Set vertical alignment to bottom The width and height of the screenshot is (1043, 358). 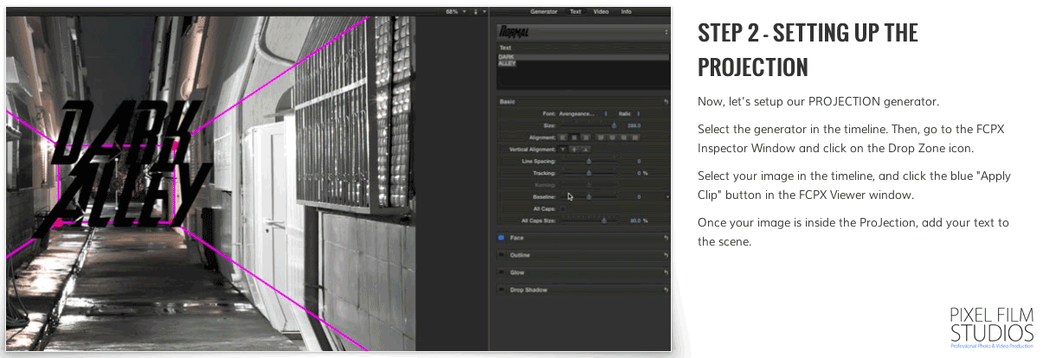pyautogui.click(x=585, y=149)
